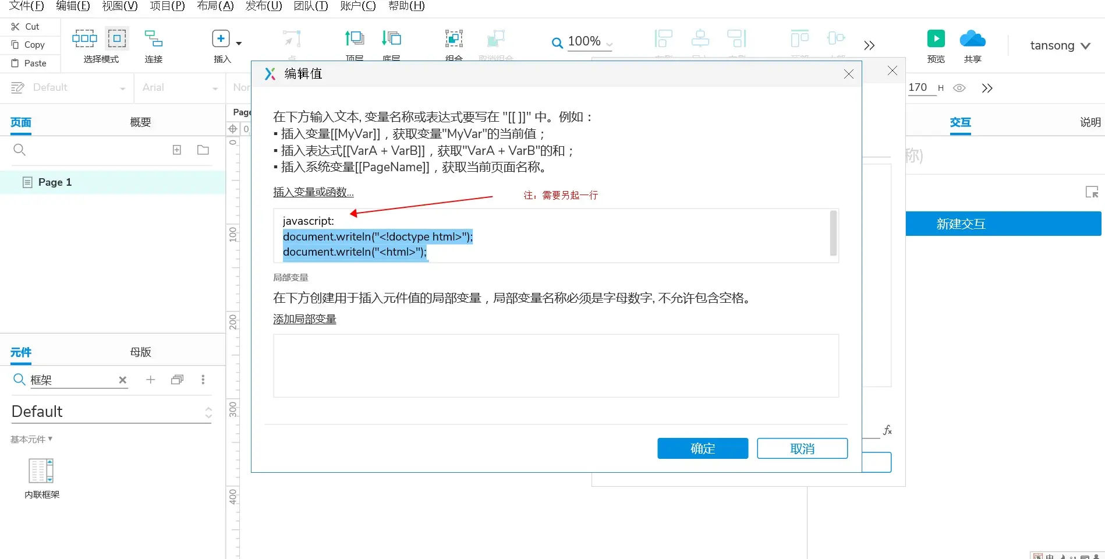Switch to the 说明 notes tab
1105x559 pixels.
pos(1090,122)
